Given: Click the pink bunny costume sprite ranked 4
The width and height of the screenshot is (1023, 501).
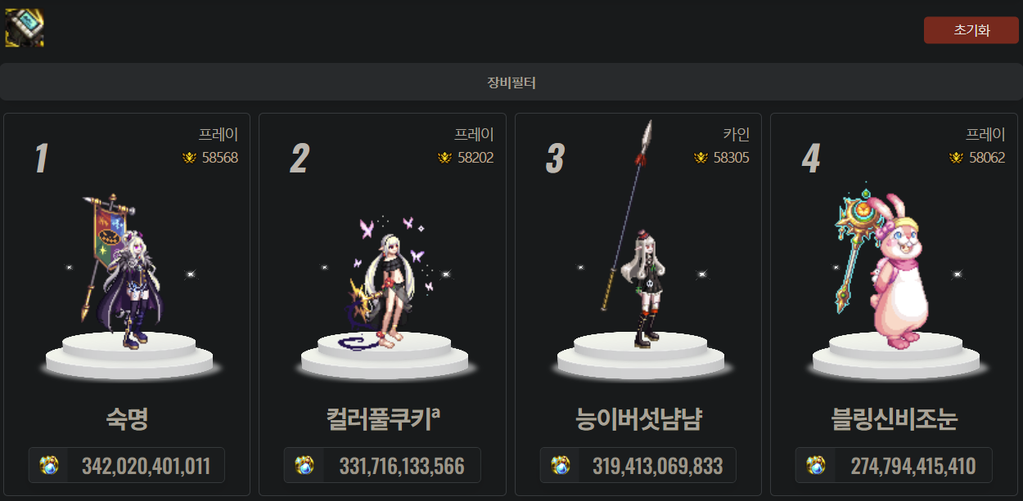Looking at the screenshot, I should click(886, 270).
